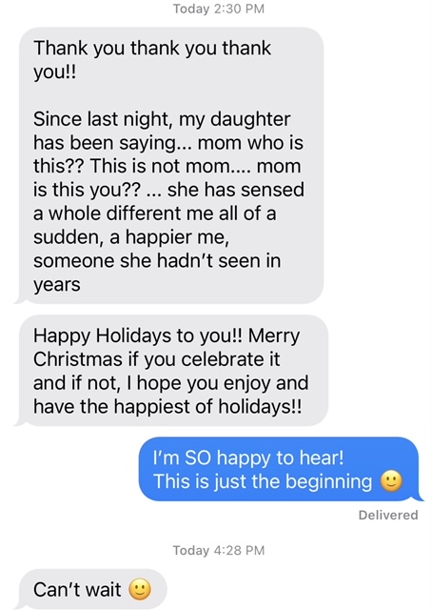Tap the "This is just the beginning" text
The height and width of the screenshot is (610, 432).
point(263,481)
